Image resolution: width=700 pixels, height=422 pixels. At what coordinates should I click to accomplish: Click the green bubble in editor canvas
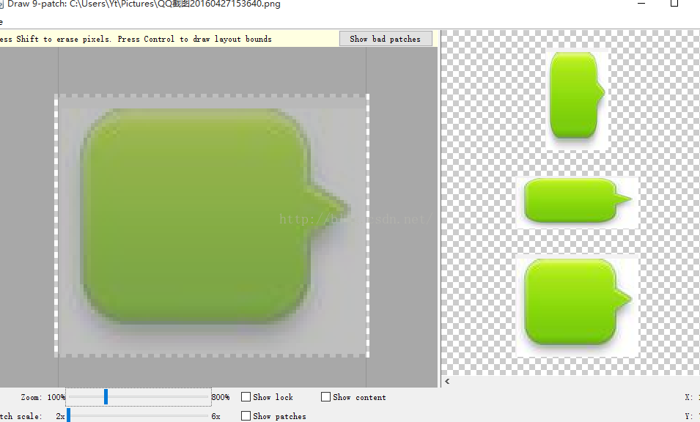214,216
